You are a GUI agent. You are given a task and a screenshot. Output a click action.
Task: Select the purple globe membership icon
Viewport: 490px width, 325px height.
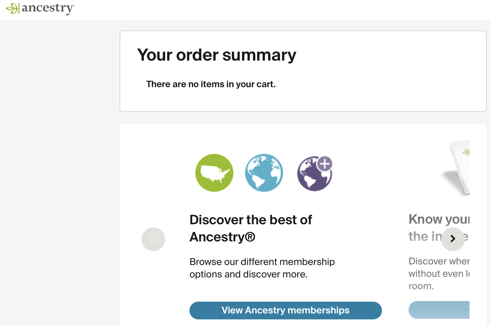tap(314, 174)
